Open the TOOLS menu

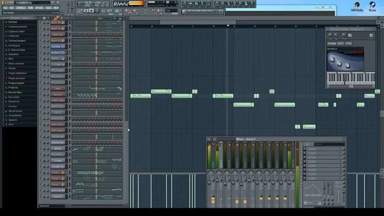point(49,8)
